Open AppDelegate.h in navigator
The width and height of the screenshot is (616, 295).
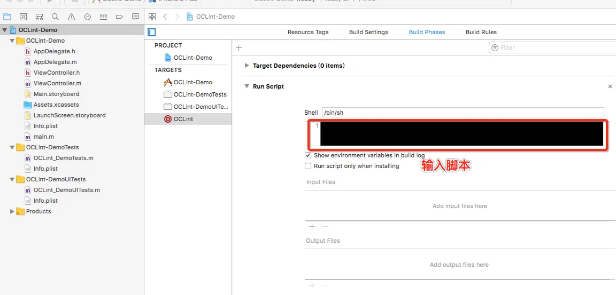click(54, 51)
